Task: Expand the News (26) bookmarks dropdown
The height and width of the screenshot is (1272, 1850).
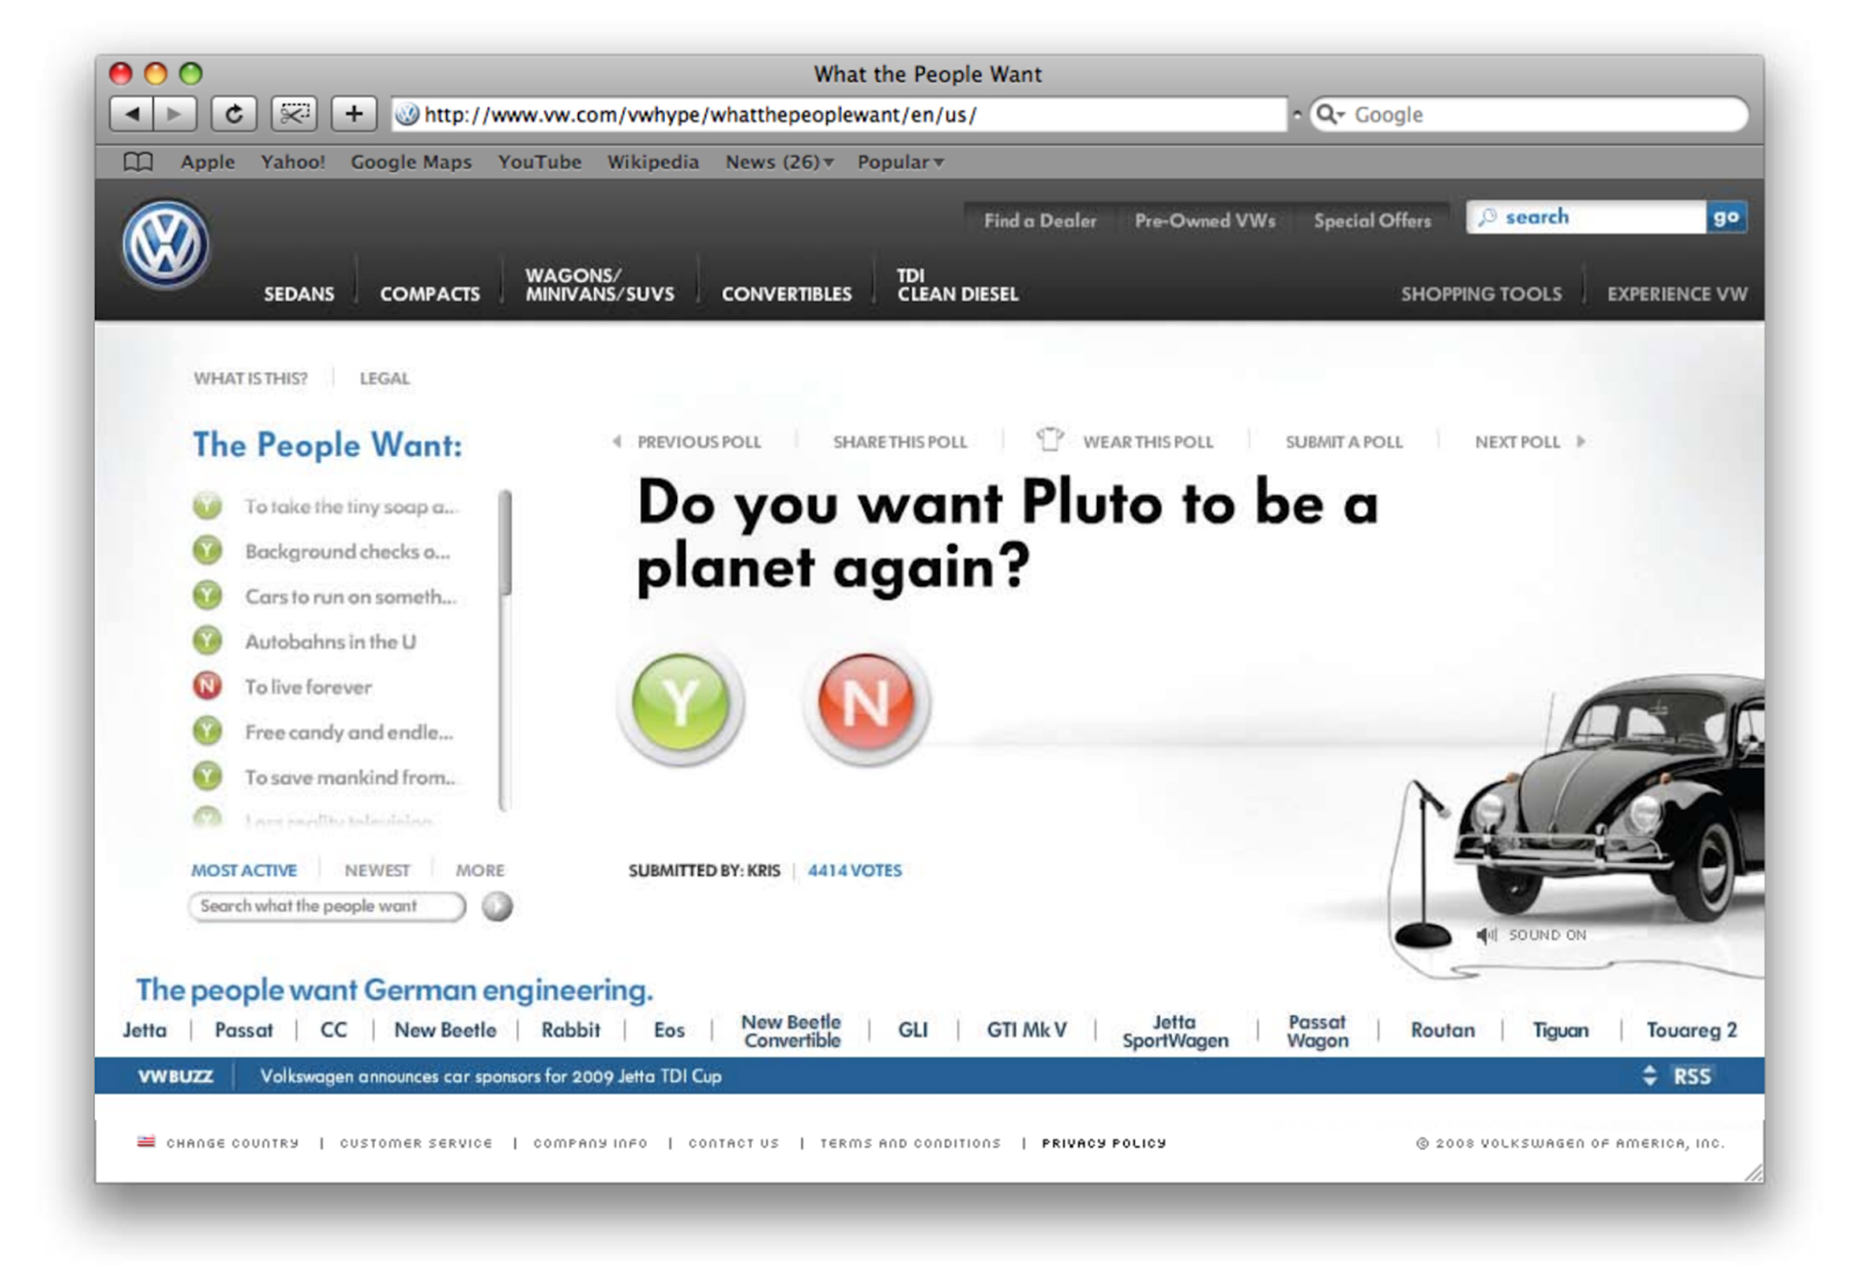Action: (x=779, y=162)
